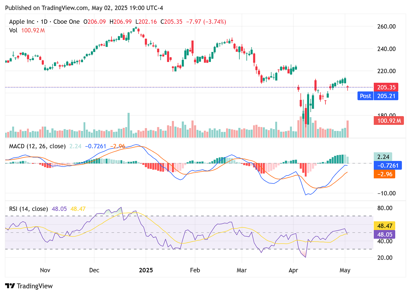Click the blue Post market price badge
The height and width of the screenshot is (295, 411).
point(365,96)
